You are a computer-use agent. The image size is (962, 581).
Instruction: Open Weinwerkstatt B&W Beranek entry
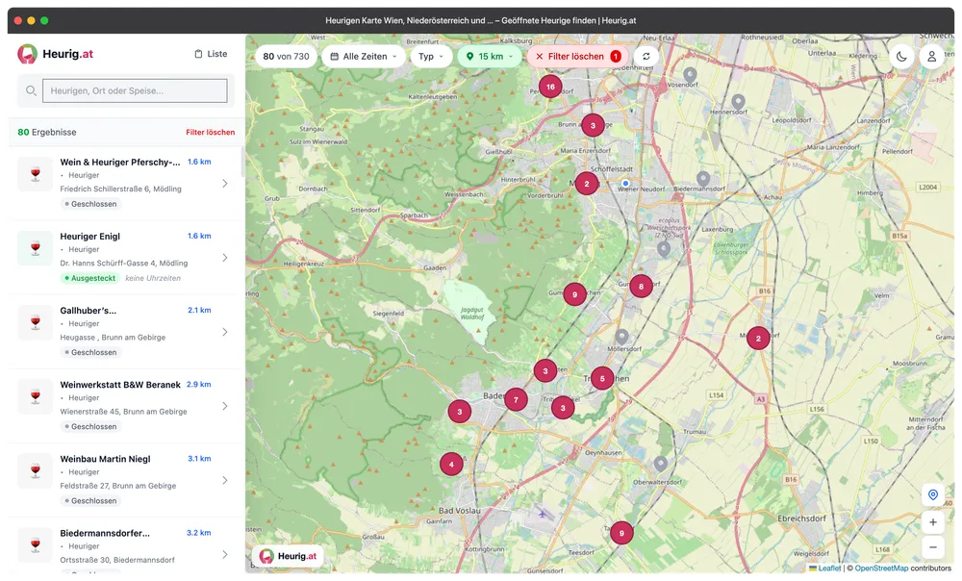point(126,406)
